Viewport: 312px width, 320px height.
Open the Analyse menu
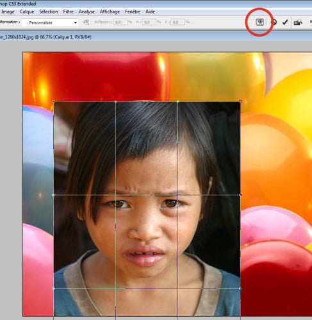pyautogui.click(x=86, y=12)
